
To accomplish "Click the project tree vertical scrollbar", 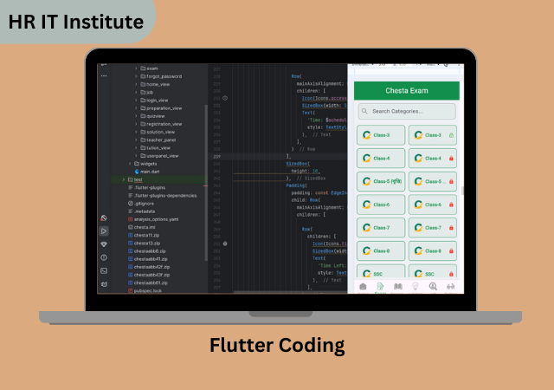I will (206, 183).
